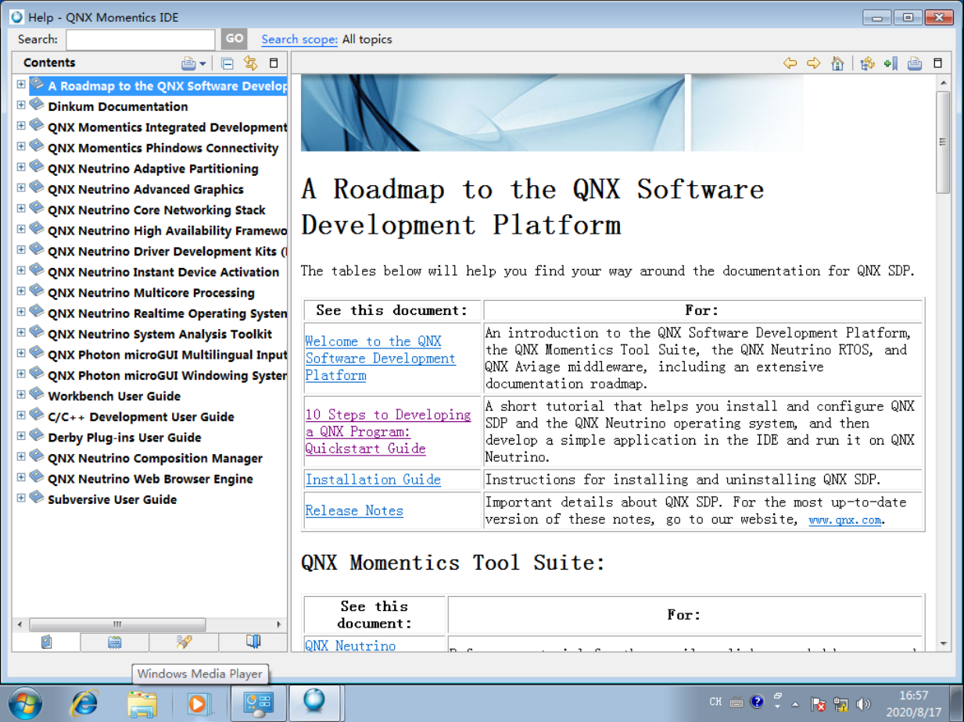This screenshot has height=722, width=964.
Task: Expand the Dinkum Documentation tree node
Action: tap(21, 106)
